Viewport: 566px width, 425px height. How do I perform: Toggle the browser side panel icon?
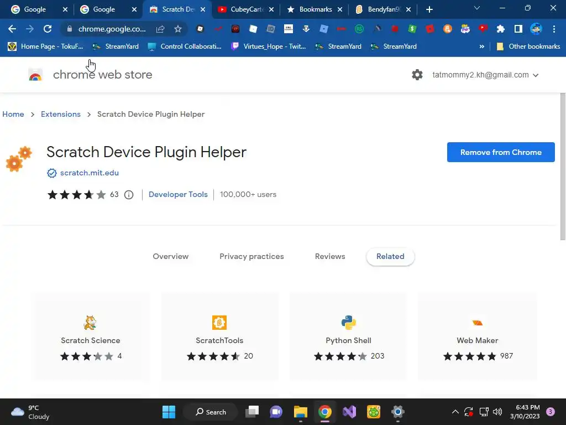click(x=518, y=29)
